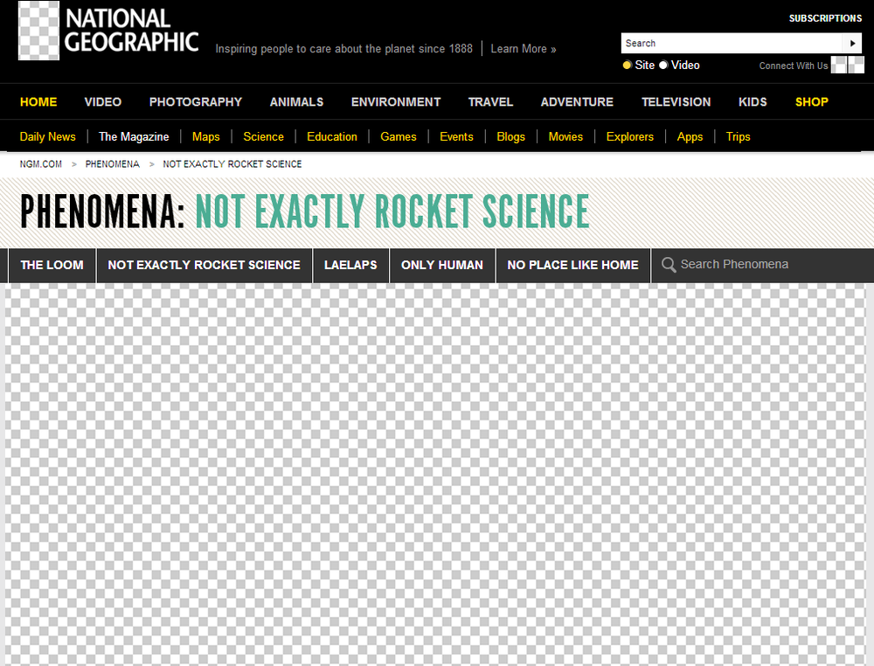Click the Search Phenomena magnifier icon
This screenshot has width=874, height=666.
[x=669, y=265]
